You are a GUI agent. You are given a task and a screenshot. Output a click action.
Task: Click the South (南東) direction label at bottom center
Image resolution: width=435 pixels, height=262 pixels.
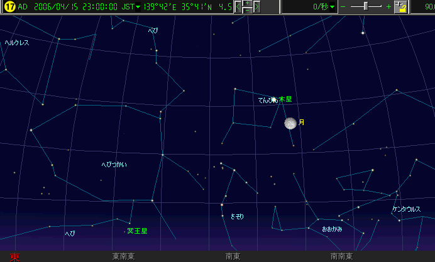[233, 256]
